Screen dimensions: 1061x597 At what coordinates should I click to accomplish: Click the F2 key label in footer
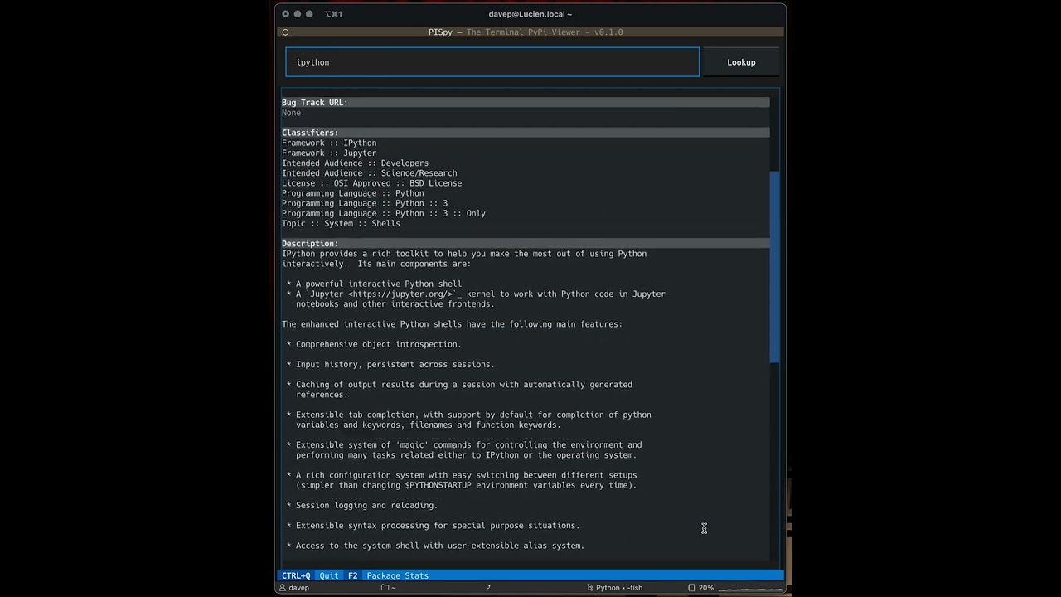click(352, 575)
